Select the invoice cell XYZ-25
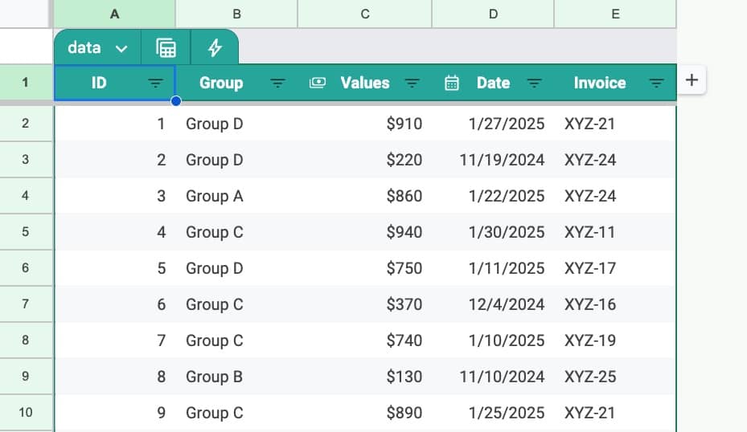Screen dimensions: 747x432 590,377
